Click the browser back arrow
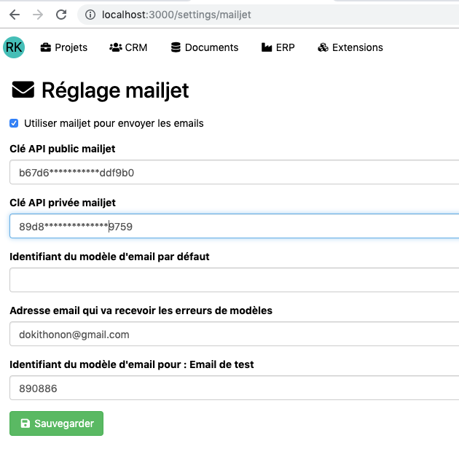 (x=15, y=15)
